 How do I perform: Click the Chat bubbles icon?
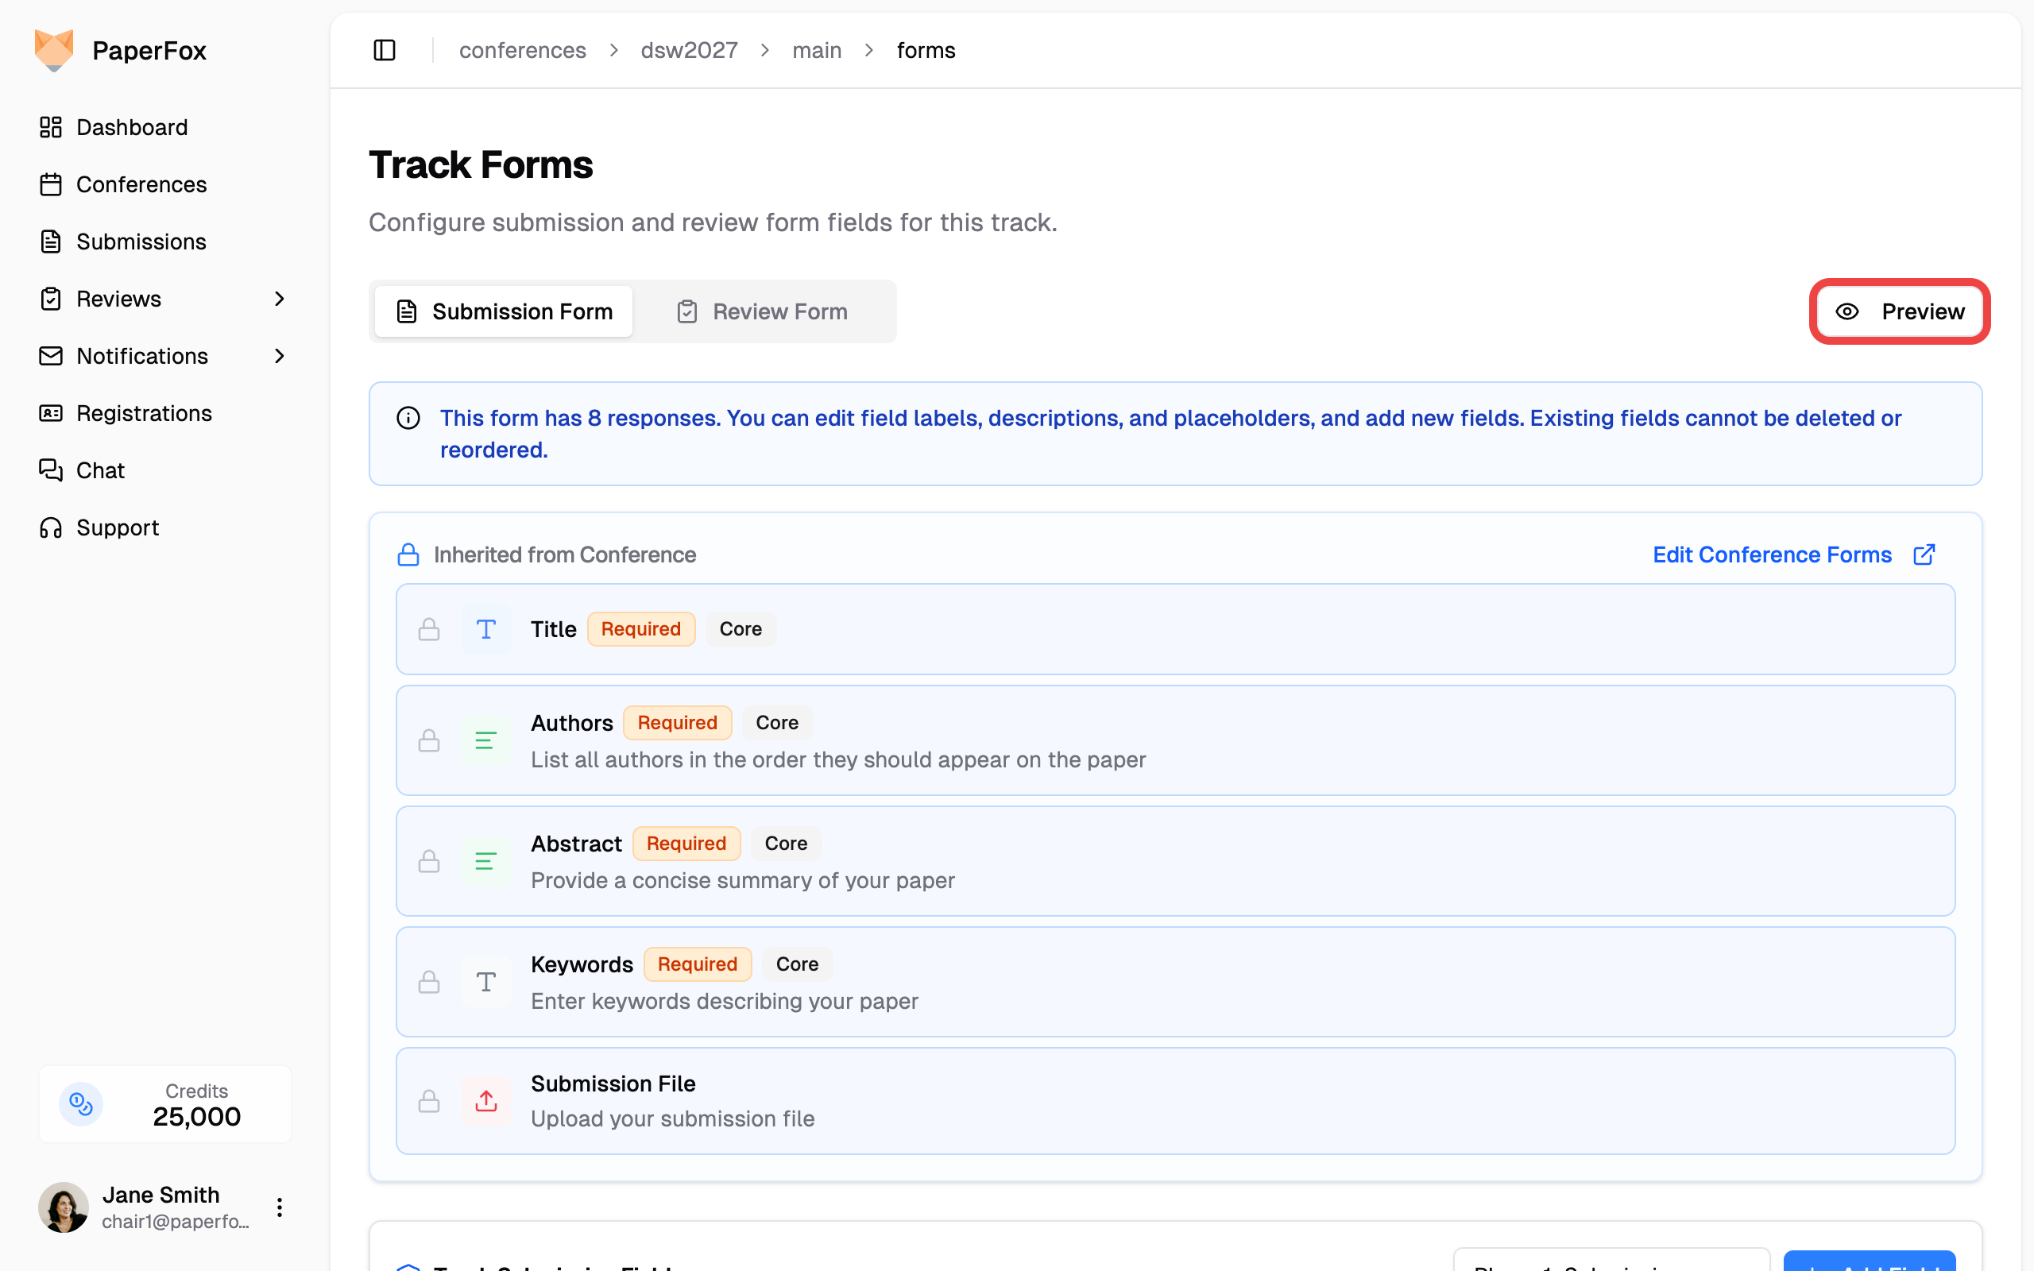coord(50,470)
